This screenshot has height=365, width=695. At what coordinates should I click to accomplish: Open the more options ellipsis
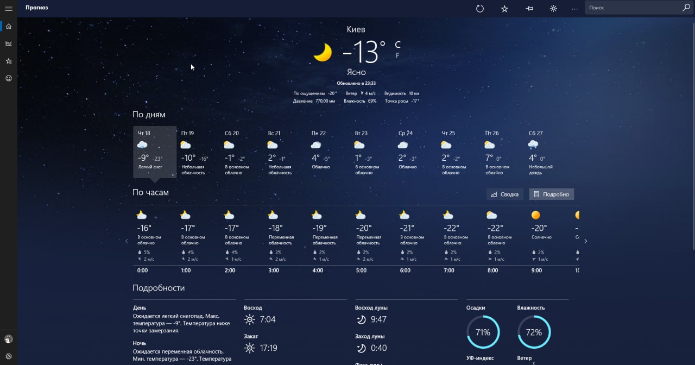point(575,8)
